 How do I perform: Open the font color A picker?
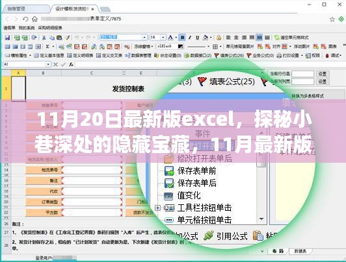pos(170,38)
